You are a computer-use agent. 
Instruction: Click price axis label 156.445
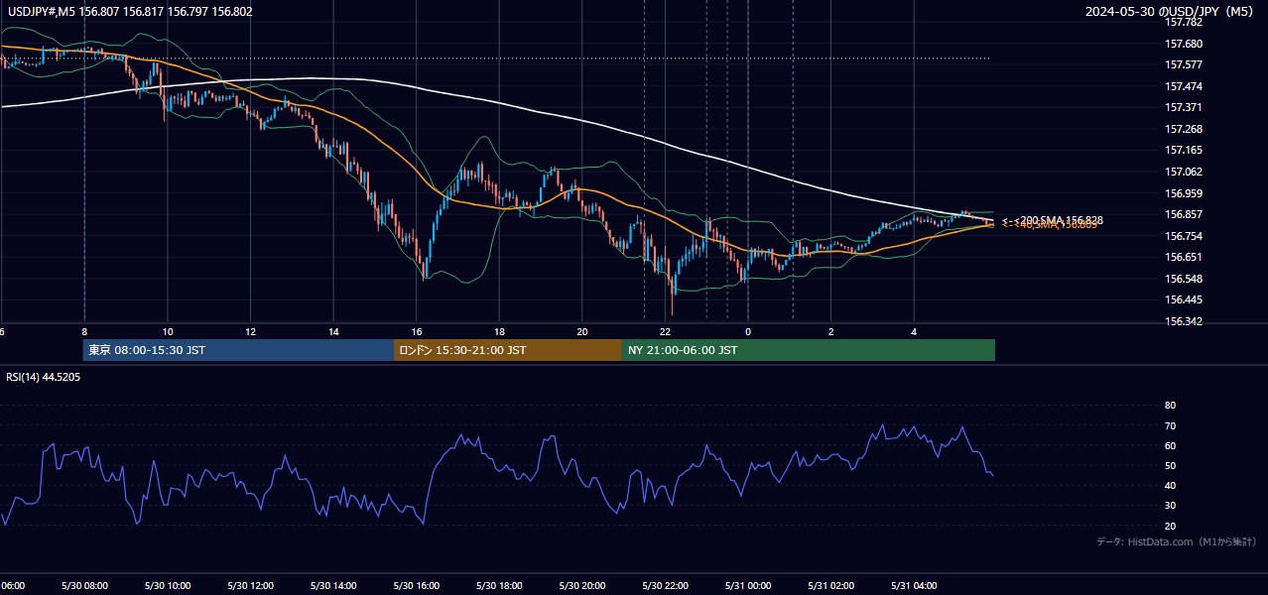[1184, 299]
